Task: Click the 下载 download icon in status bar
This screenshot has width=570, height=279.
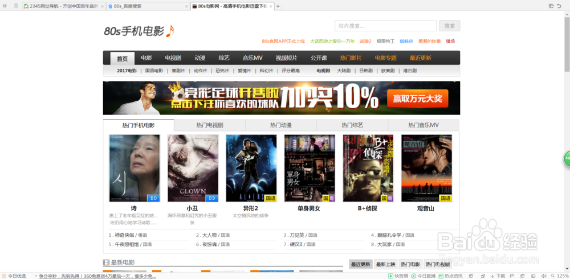Action: tap(498, 276)
